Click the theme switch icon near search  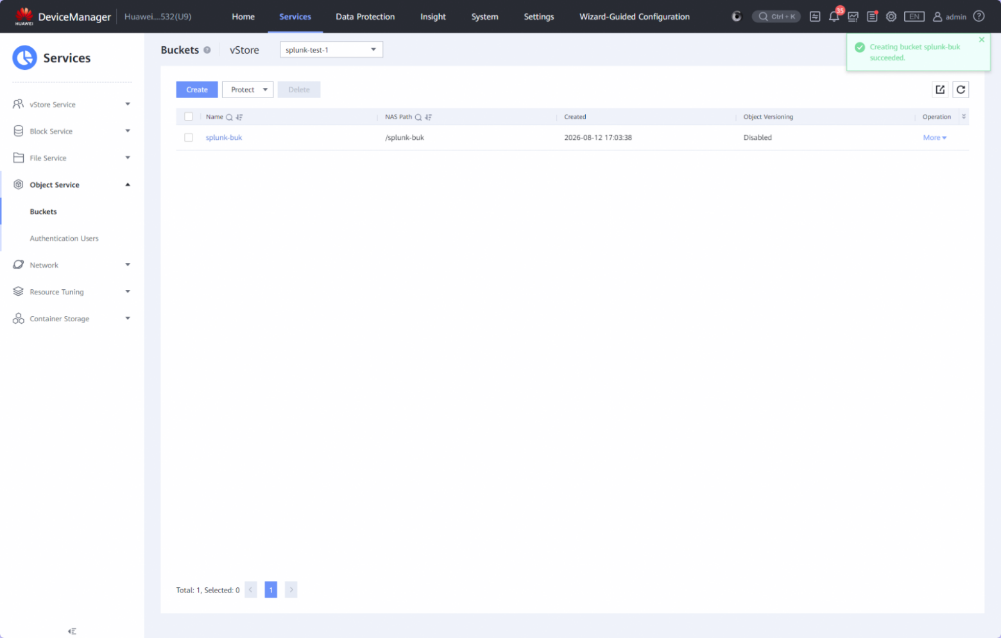pos(737,17)
